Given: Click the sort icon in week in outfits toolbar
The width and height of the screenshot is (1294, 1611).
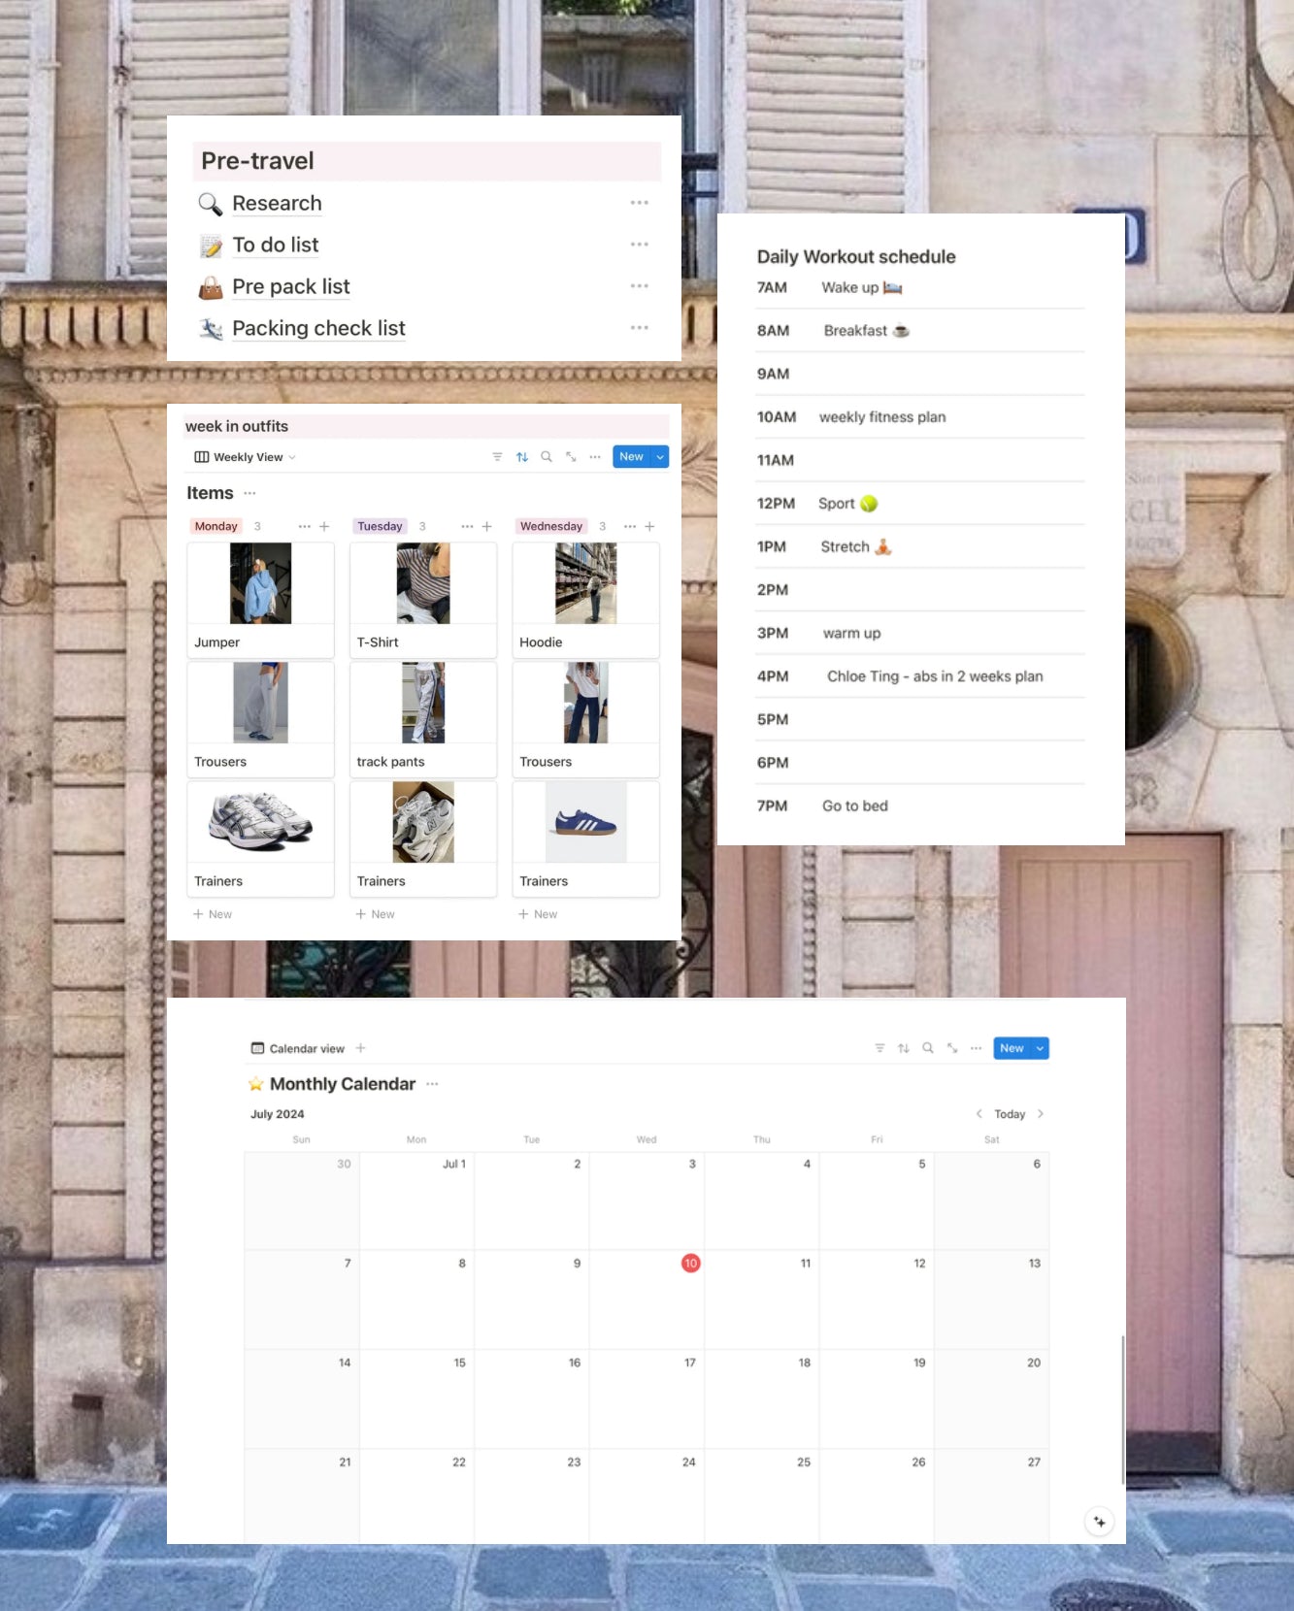Looking at the screenshot, I should (522, 457).
